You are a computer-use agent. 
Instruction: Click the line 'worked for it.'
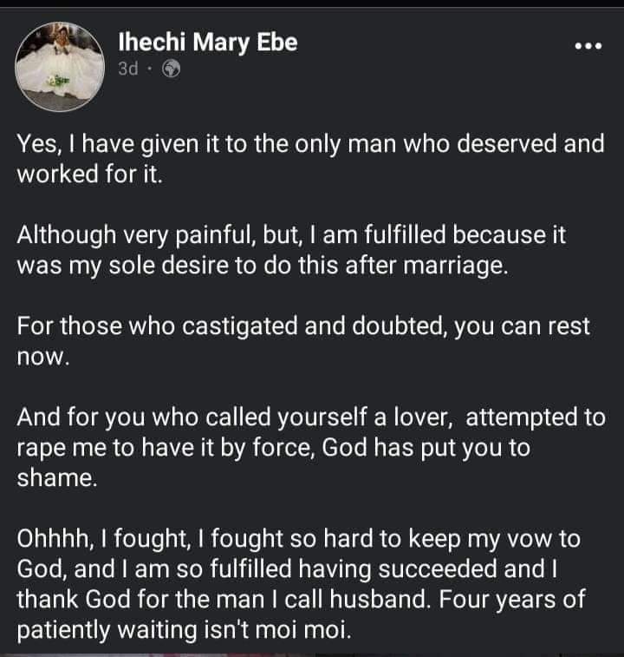click(89, 174)
